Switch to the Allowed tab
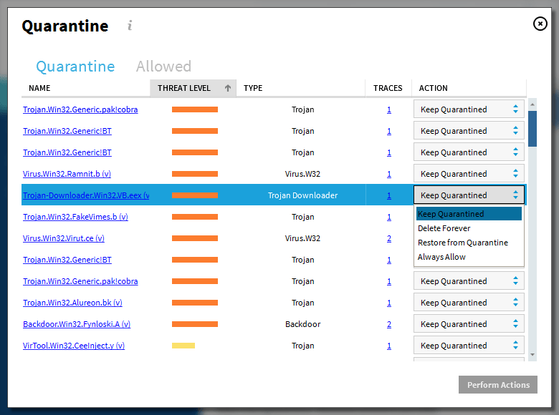 [x=163, y=67]
